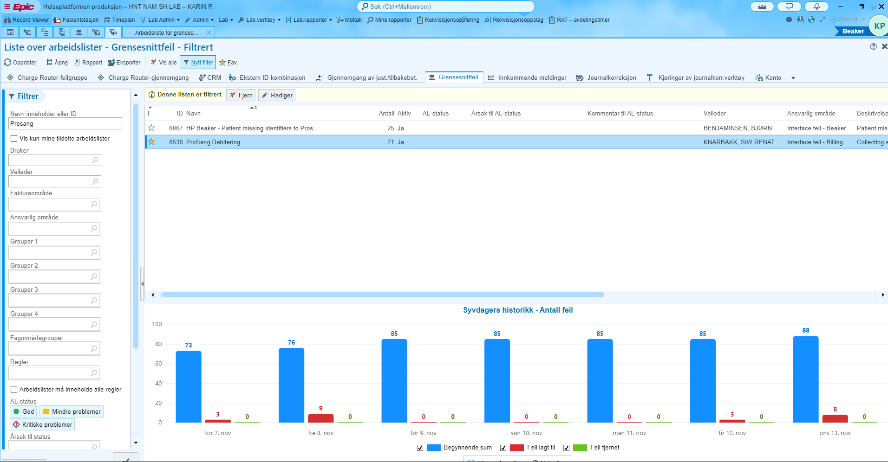The height and width of the screenshot is (462, 888).
Task: Open Mine rapporter
Action: pyautogui.click(x=389, y=20)
